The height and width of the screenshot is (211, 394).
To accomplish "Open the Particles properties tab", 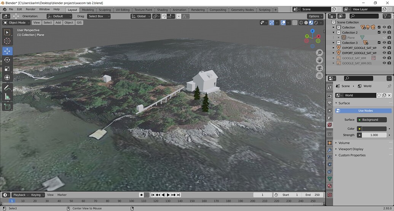I will click(x=330, y=157).
